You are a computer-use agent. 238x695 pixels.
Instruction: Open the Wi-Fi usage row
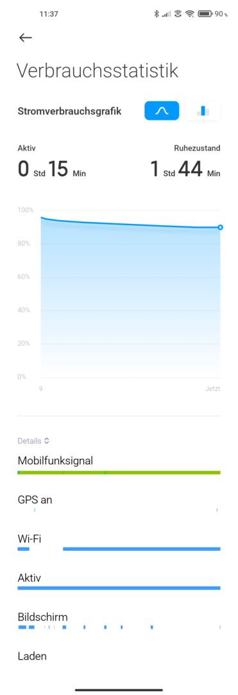coord(119,543)
